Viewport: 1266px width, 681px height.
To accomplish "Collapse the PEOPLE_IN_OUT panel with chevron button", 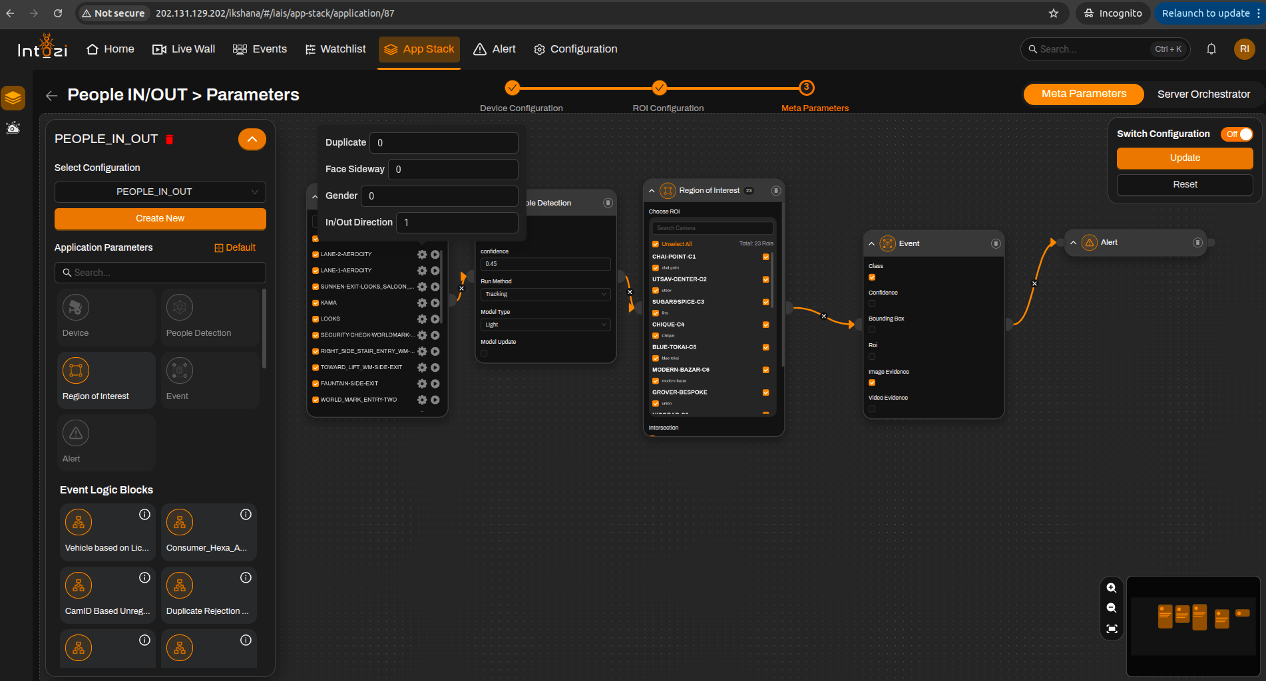I will tap(252, 139).
